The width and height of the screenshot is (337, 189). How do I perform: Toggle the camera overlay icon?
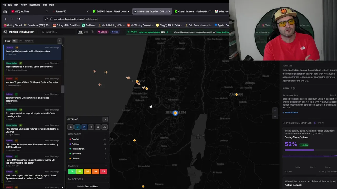pyautogui.click(x=105, y=127)
